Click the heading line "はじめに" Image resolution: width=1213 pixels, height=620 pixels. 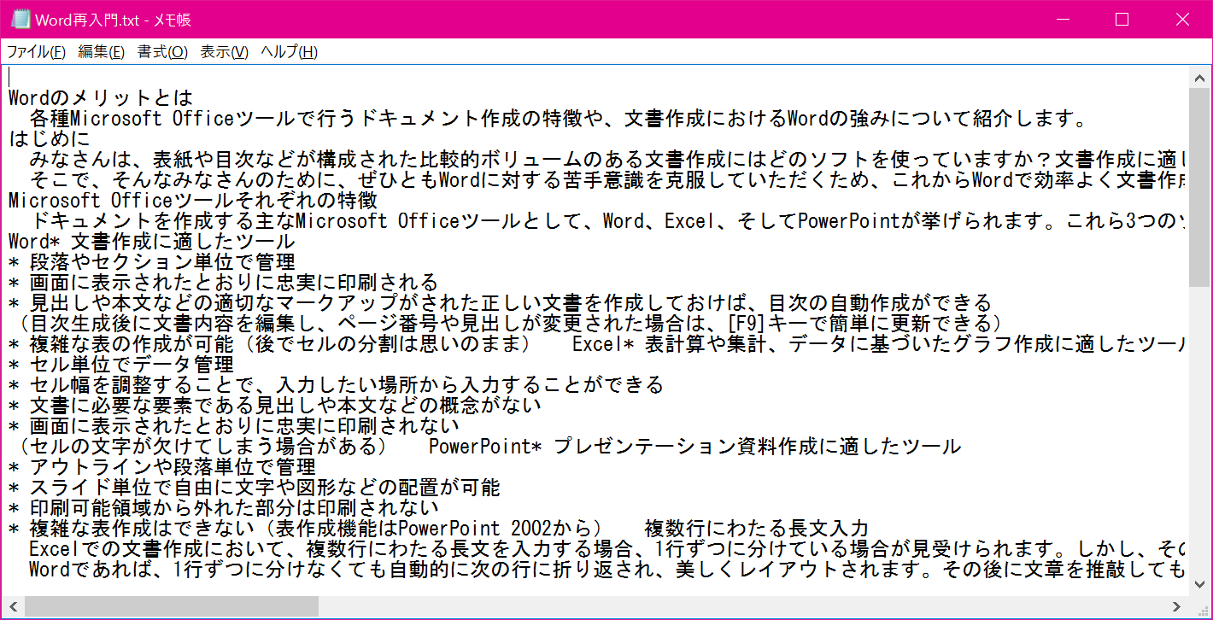pyautogui.click(x=50, y=137)
